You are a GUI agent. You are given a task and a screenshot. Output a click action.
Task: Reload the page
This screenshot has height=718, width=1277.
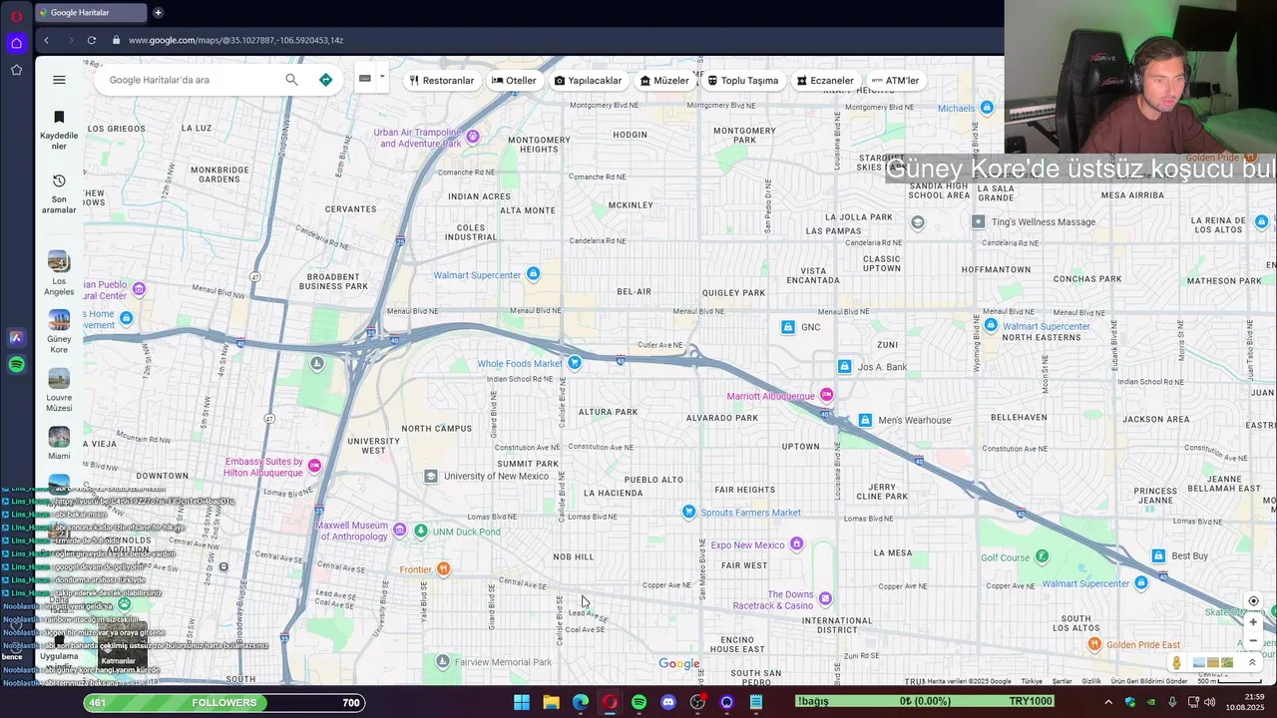pos(91,40)
